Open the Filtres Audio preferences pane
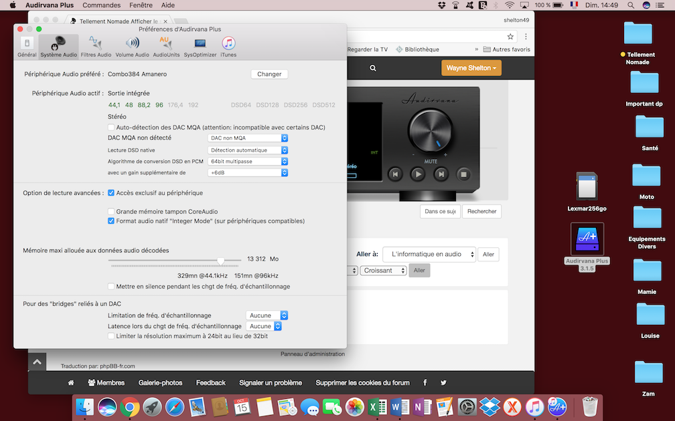 [96, 47]
